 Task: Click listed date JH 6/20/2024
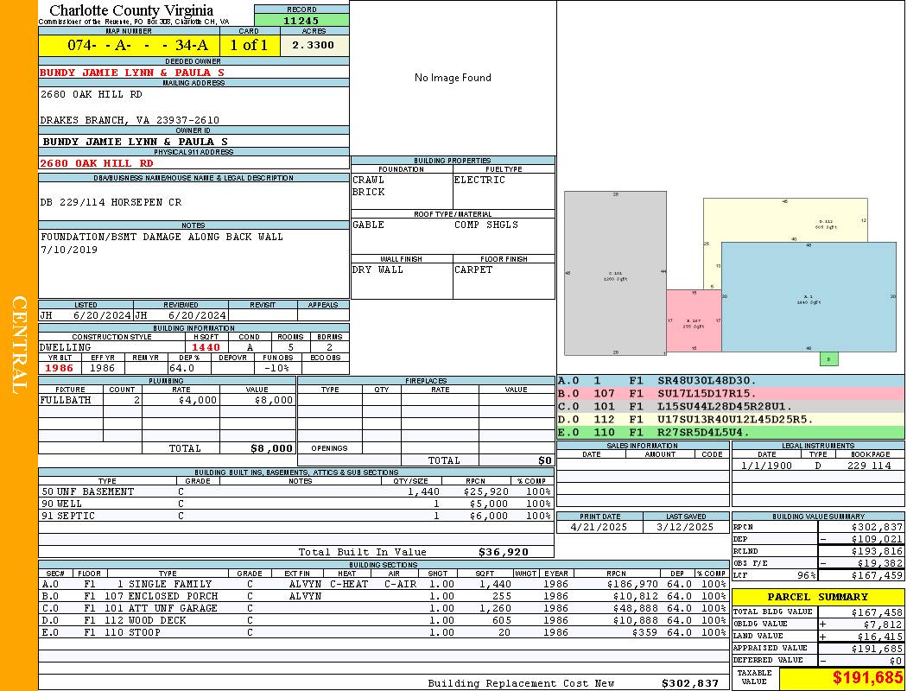click(x=86, y=316)
